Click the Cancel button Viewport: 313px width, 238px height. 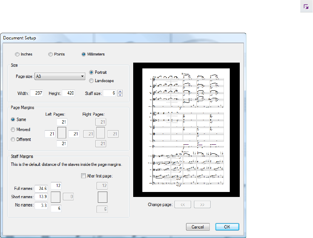click(x=198, y=227)
